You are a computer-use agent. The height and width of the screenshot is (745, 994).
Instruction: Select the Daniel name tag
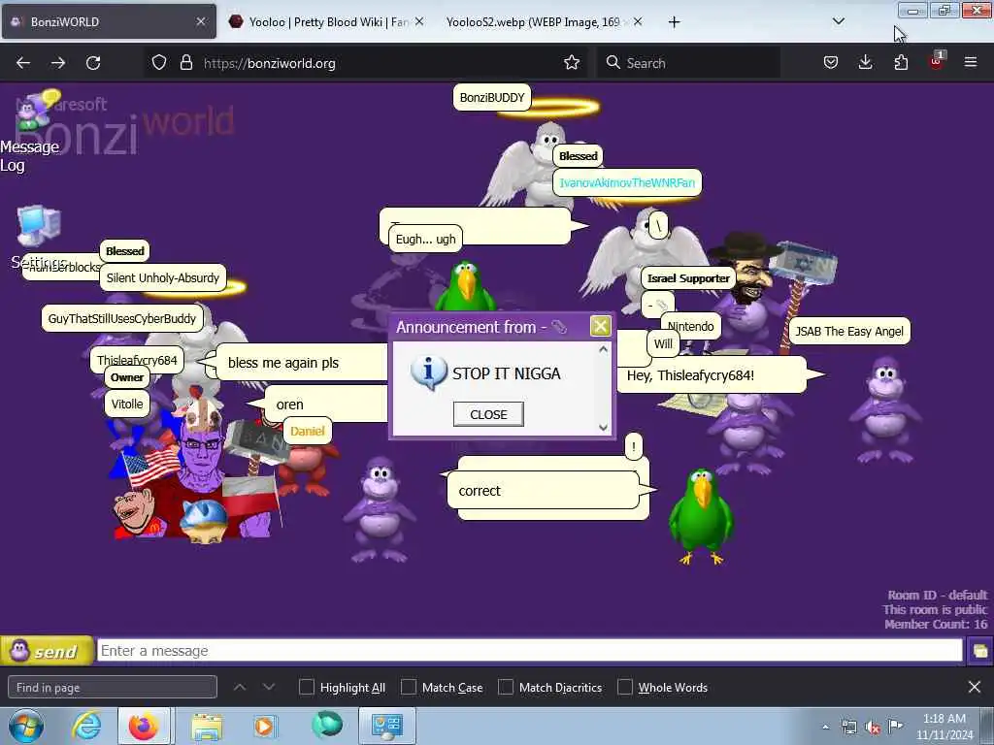(x=307, y=431)
